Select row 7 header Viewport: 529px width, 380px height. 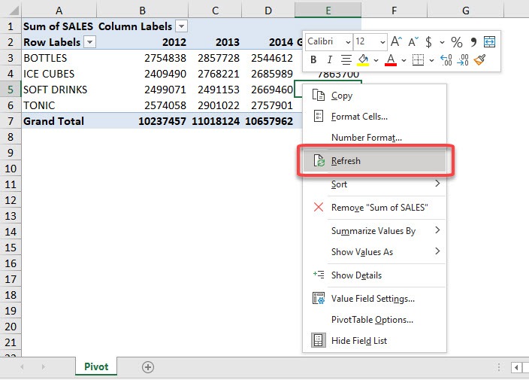[x=11, y=121]
